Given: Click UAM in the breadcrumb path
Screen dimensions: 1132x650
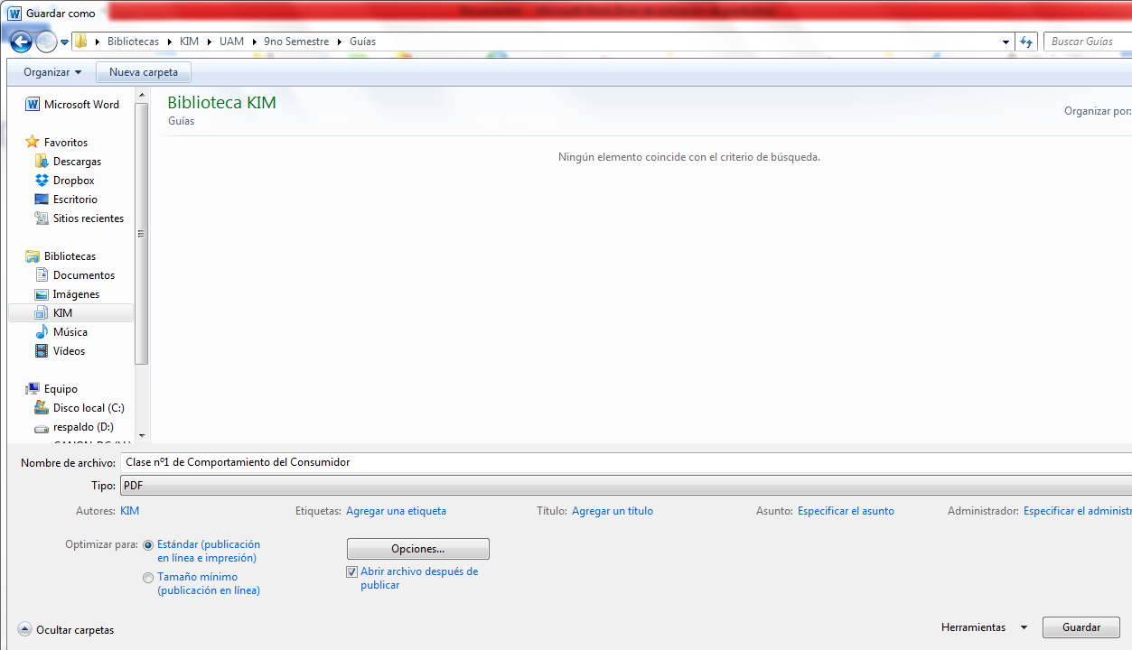Looking at the screenshot, I should click(x=231, y=42).
